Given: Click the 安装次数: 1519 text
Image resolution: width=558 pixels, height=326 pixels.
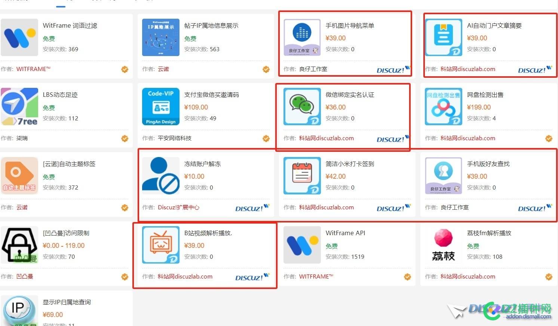Looking at the screenshot, I should (x=345, y=256).
